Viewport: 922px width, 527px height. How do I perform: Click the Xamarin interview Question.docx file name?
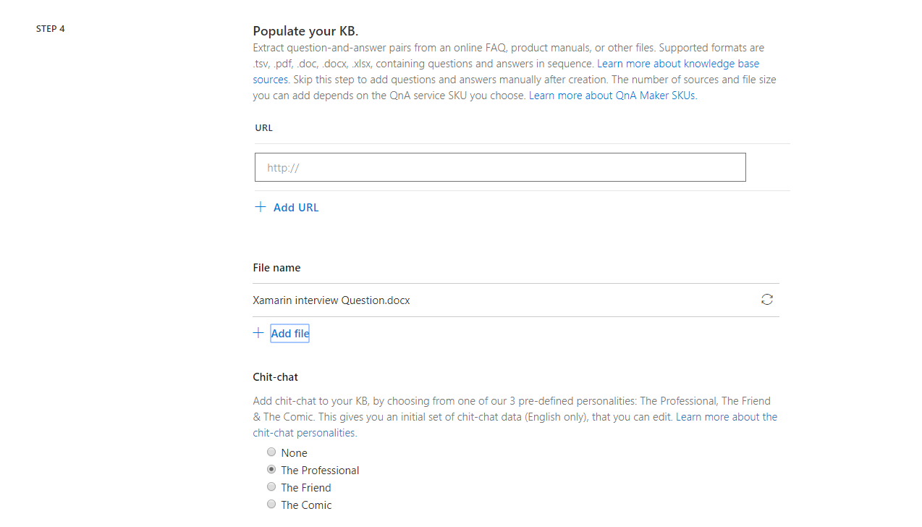tap(331, 300)
